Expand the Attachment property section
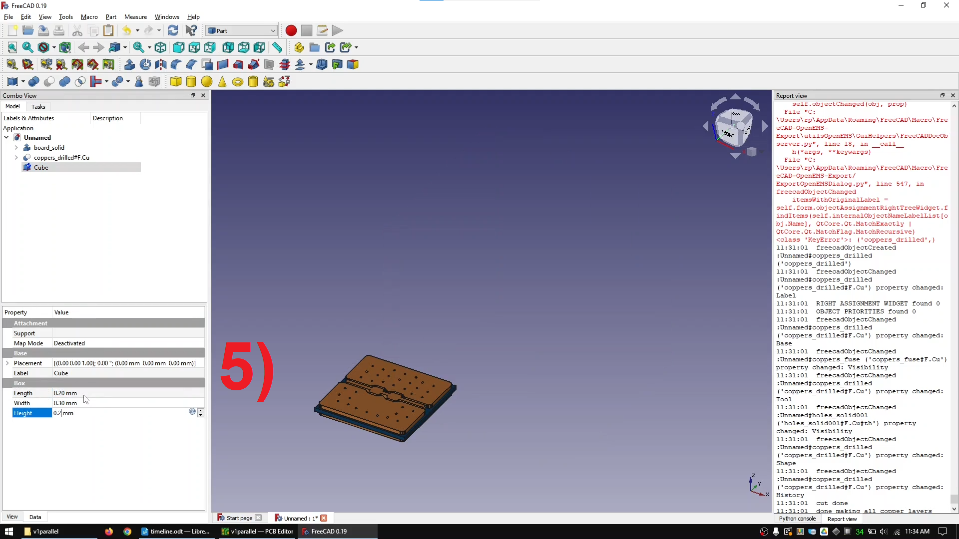959x539 pixels. coord(30,322)
